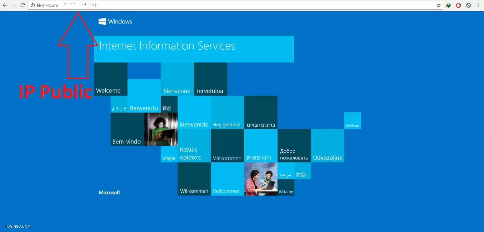This screenshot has width=484, height=232.
Task: Click the Korean 환영합니다 tile
Action: pyautogui.click(x=261, y=146)
